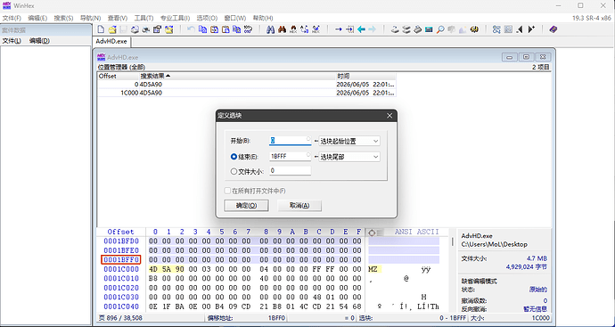
Task: Click the Go to sector icon
Action: (350, 29)
